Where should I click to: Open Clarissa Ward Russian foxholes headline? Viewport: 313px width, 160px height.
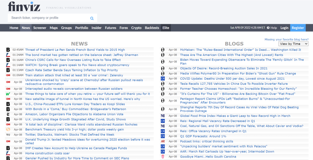click(x=81, y=125)
